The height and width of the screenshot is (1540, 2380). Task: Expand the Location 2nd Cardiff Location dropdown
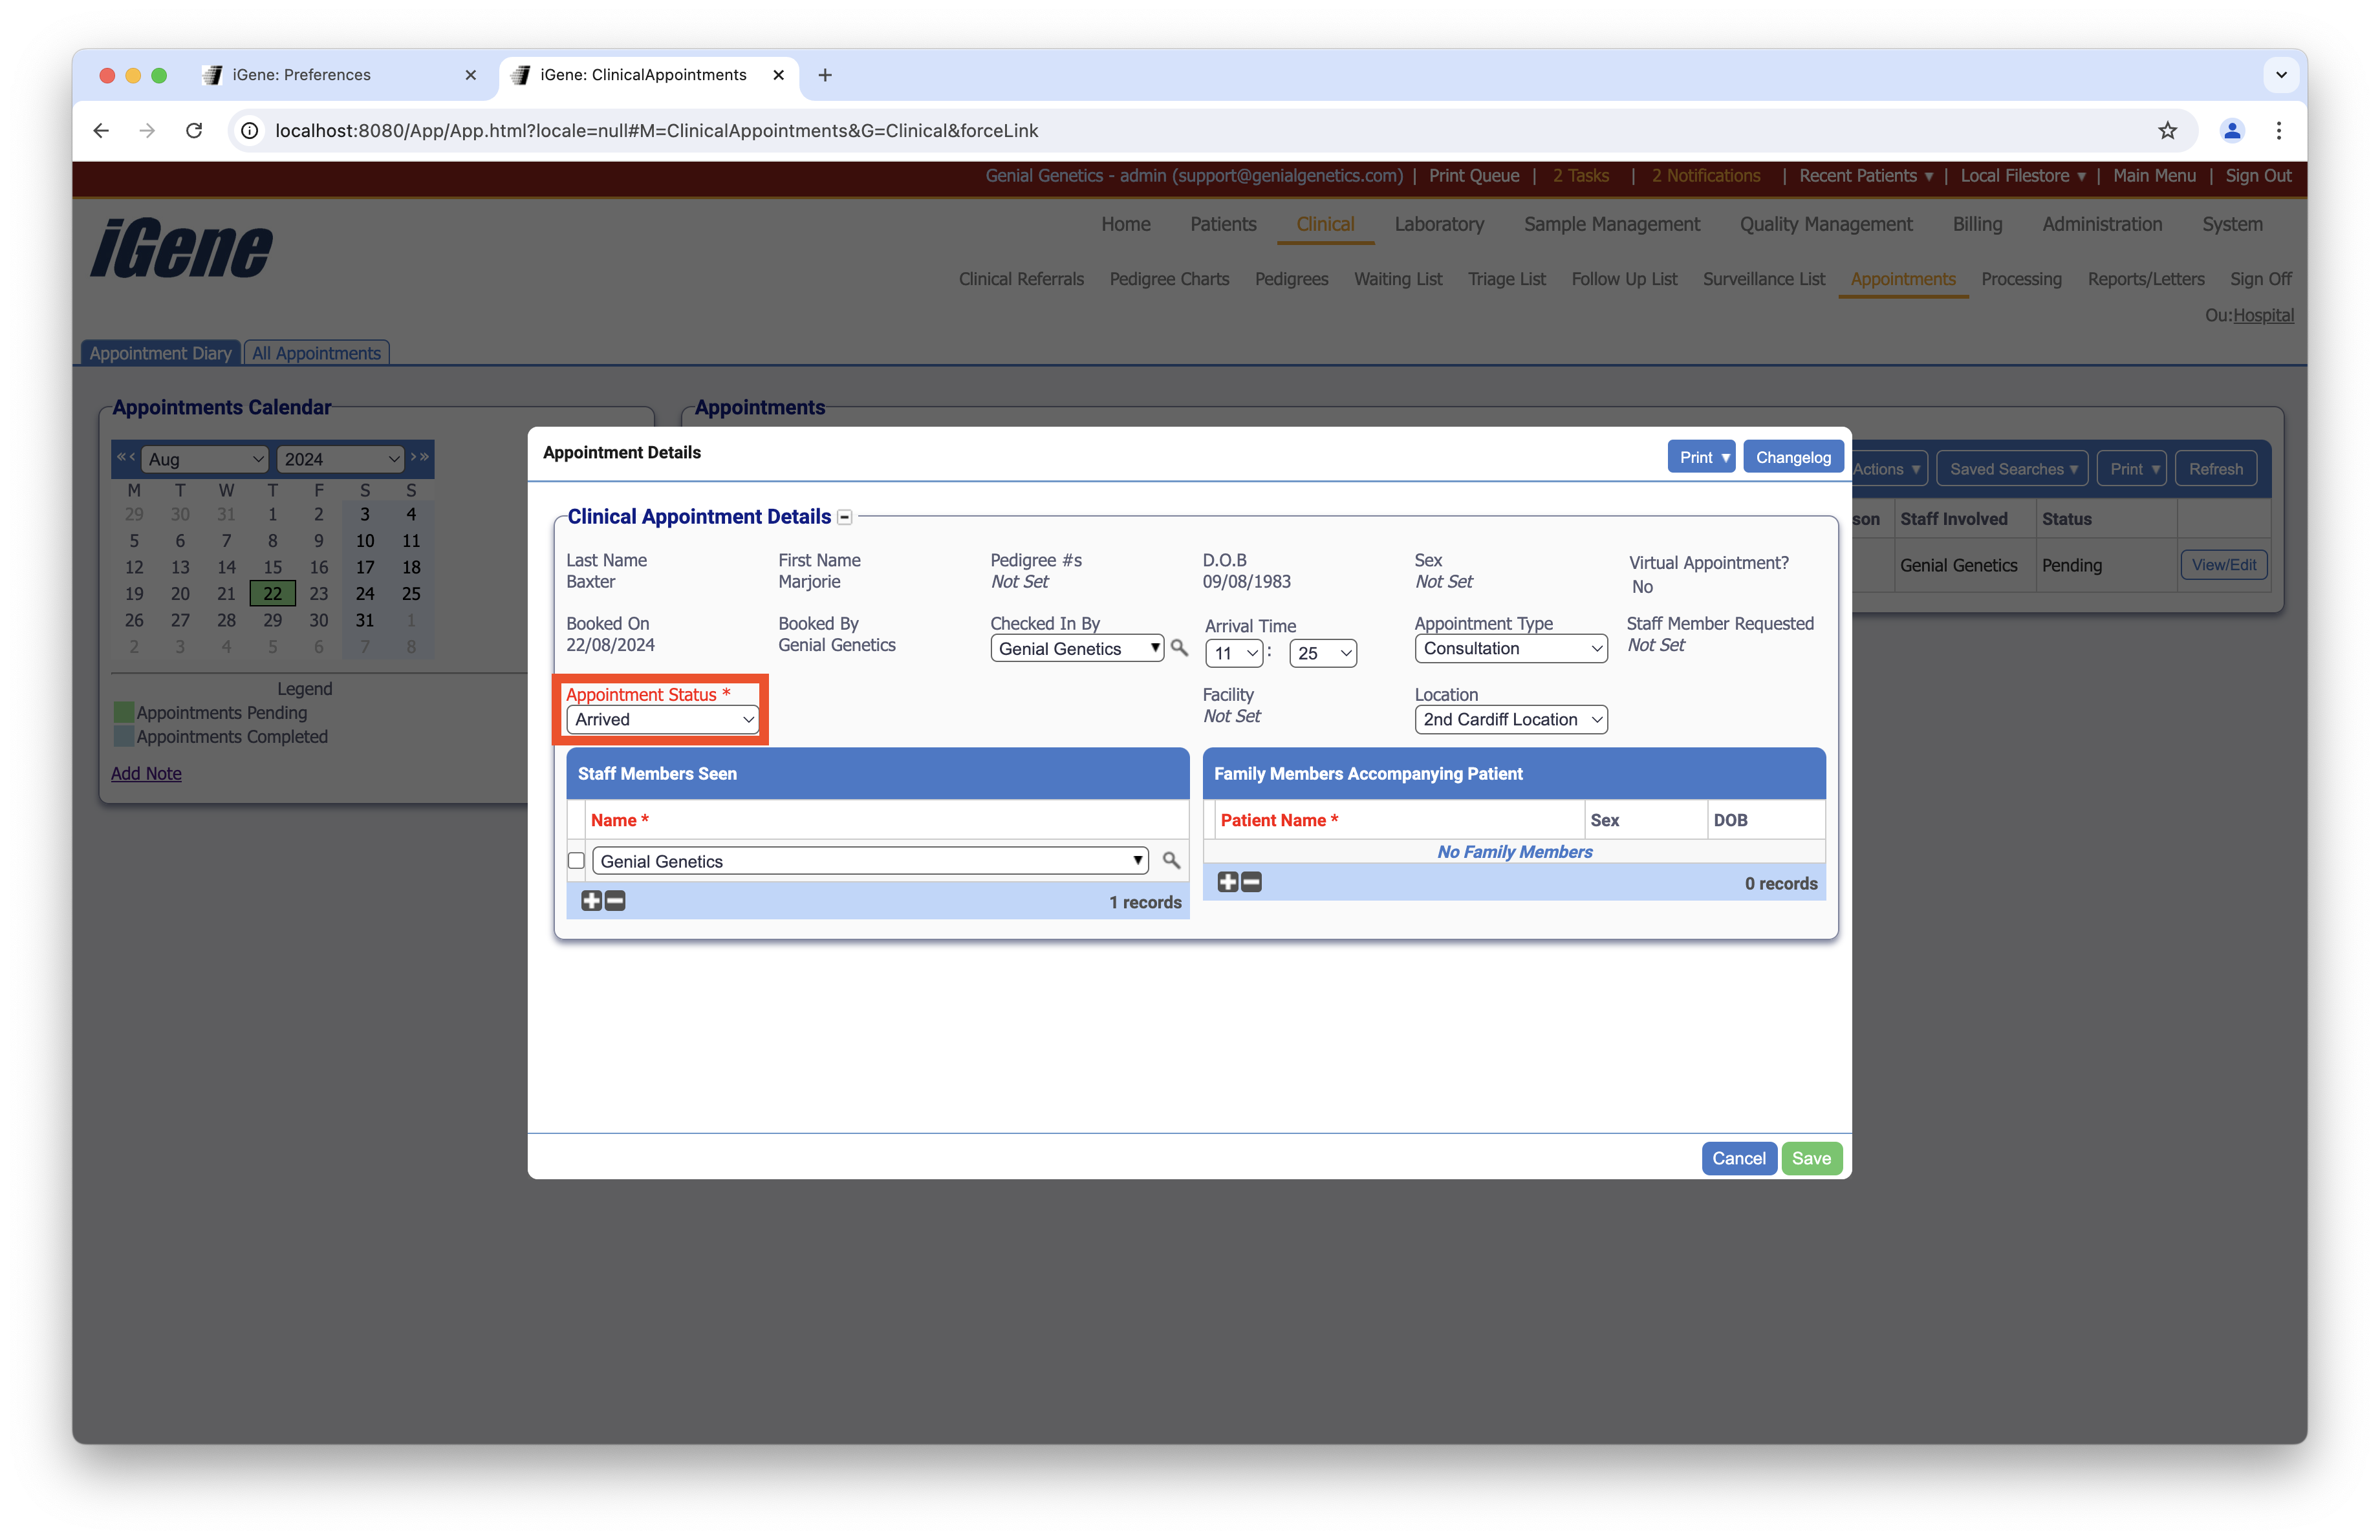(x=1510, y=720)
